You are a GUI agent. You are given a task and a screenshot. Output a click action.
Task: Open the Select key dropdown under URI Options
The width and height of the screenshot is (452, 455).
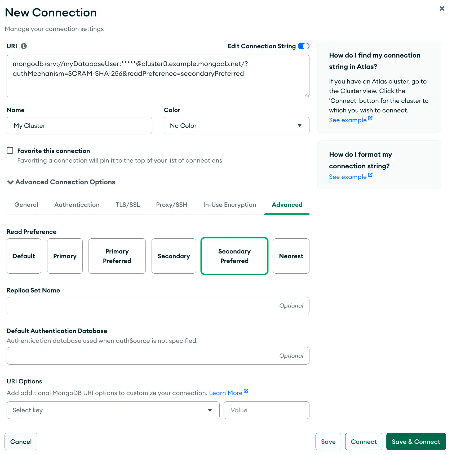[x=113, y=410]
